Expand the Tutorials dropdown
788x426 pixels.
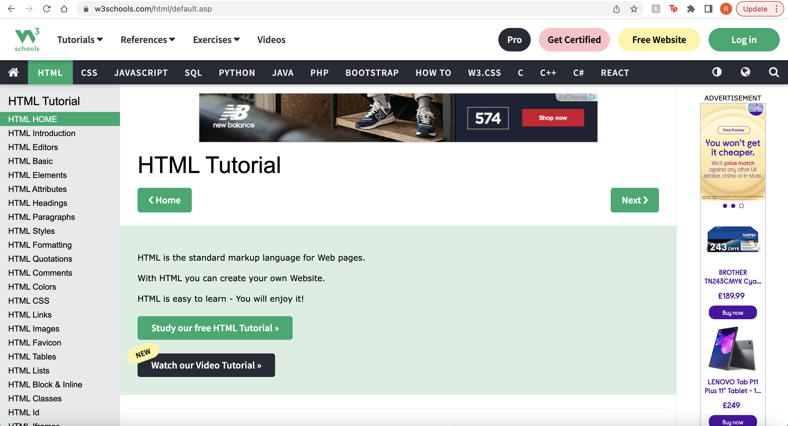pyautogui.click(x=80, y=40)
